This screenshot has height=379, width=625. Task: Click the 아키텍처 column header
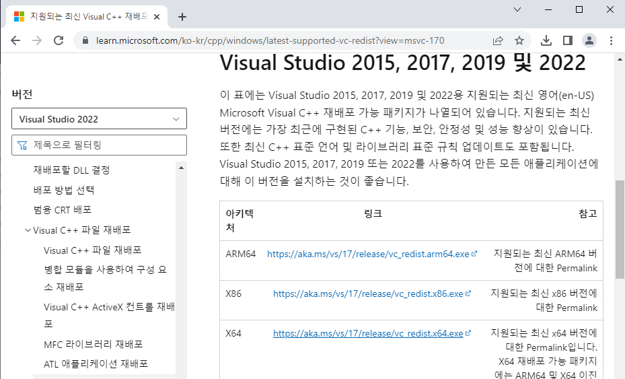pos(240,221)
